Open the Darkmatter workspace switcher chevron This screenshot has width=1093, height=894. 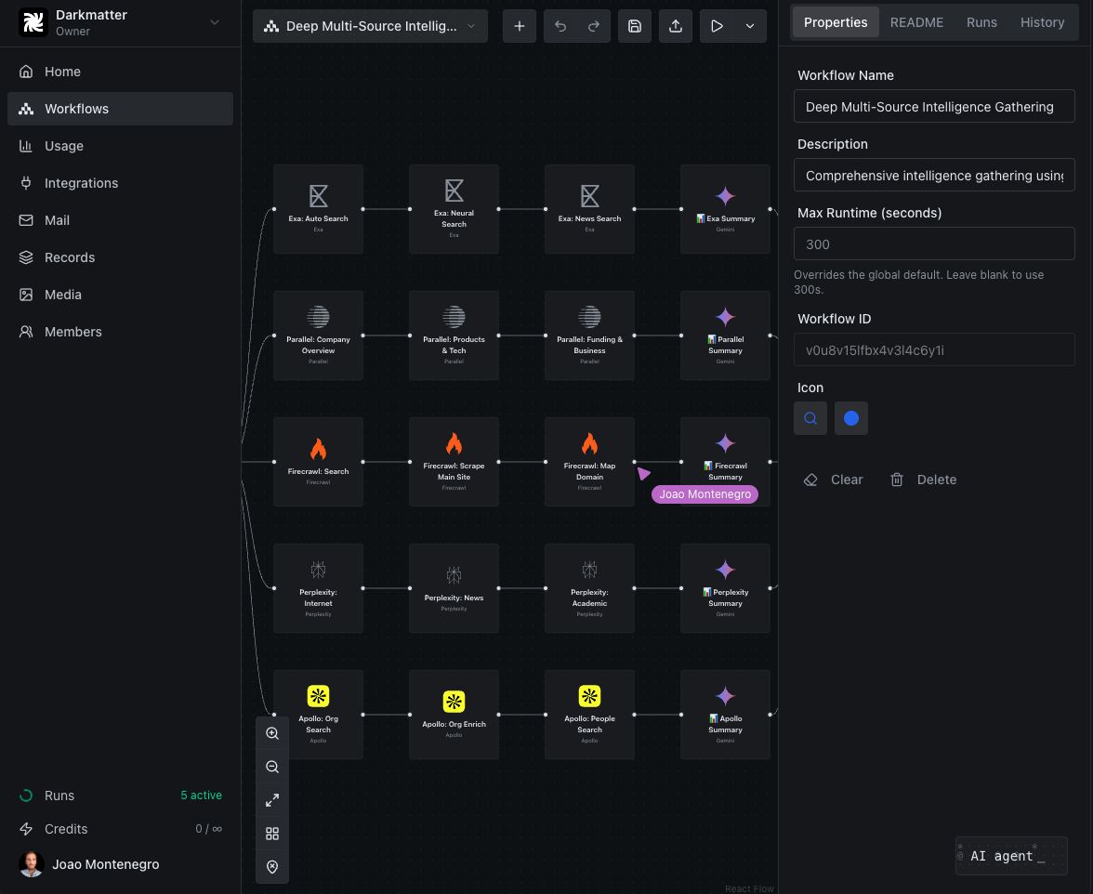[215, 22]
